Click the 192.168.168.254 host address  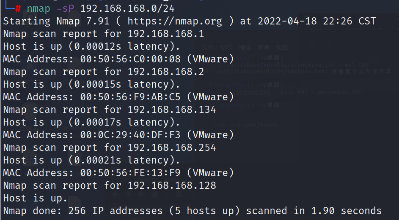171,148
